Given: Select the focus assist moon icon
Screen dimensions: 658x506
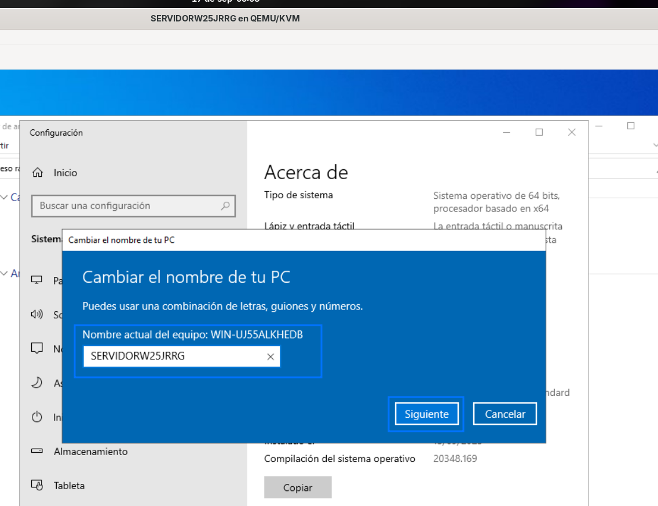Looking at the screenshot, I should click(37, 383).
